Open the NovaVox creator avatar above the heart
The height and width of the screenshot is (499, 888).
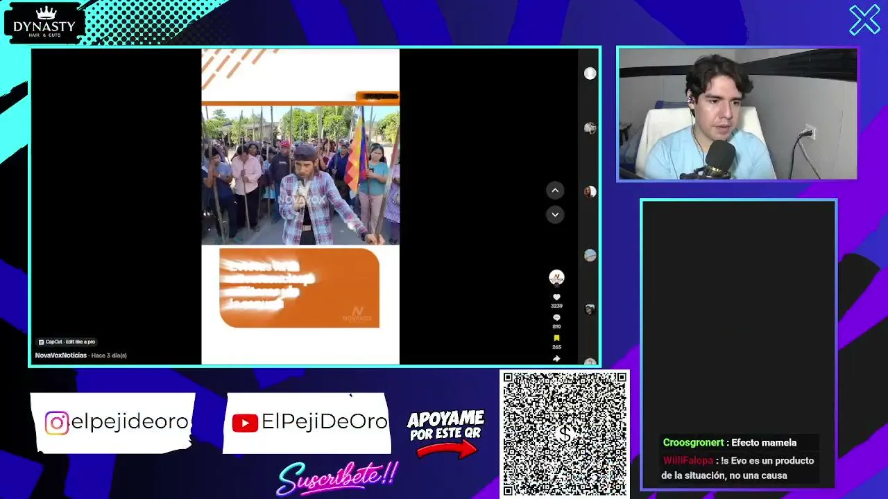556,278
